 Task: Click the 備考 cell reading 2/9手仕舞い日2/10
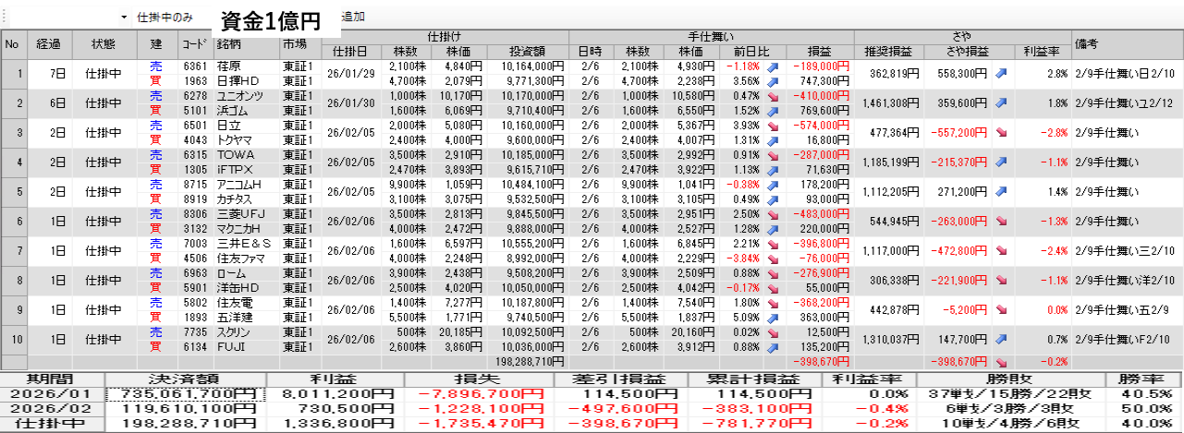pos(1124,73)
